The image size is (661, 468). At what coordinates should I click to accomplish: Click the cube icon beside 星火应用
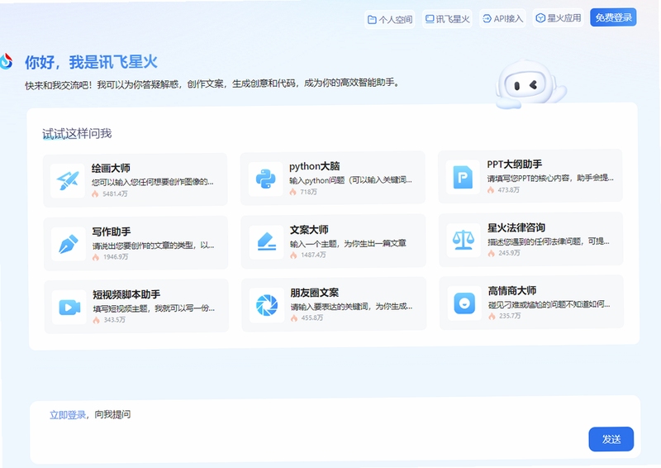(540, 18)
